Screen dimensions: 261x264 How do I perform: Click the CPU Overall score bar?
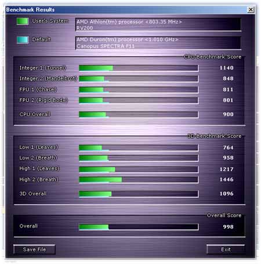(x=139, y=114)
